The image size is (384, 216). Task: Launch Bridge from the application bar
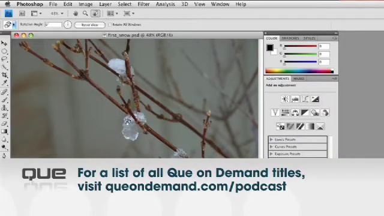(x=22, y=13)
